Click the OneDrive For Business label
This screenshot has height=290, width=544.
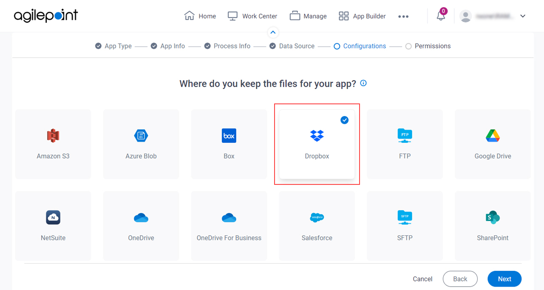[229, 238]
